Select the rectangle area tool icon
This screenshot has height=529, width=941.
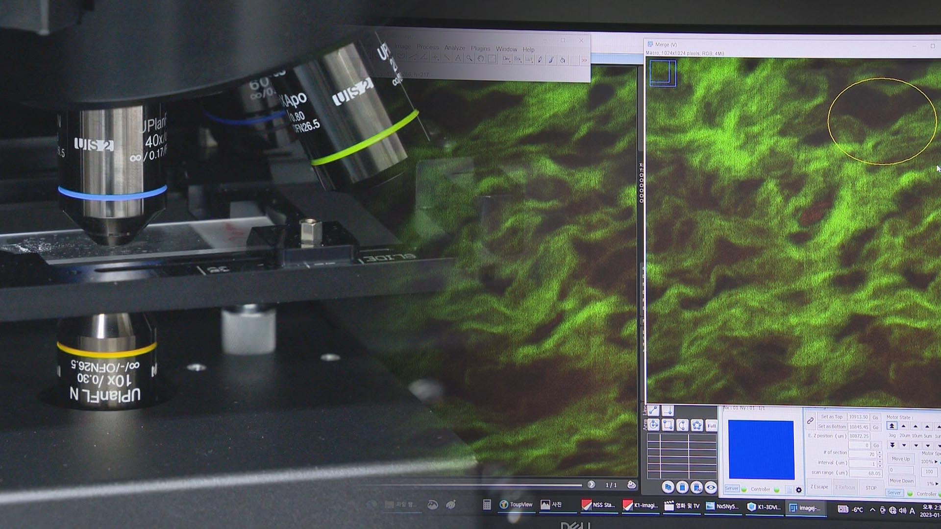(668, 425)
